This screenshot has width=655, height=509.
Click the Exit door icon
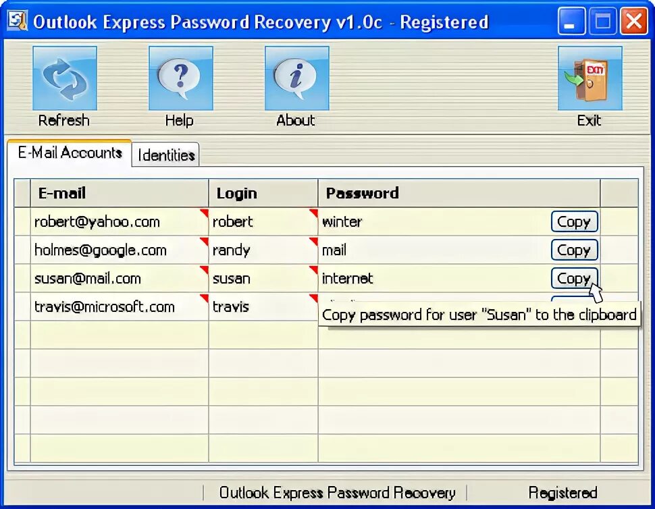(x=589, y=78)
